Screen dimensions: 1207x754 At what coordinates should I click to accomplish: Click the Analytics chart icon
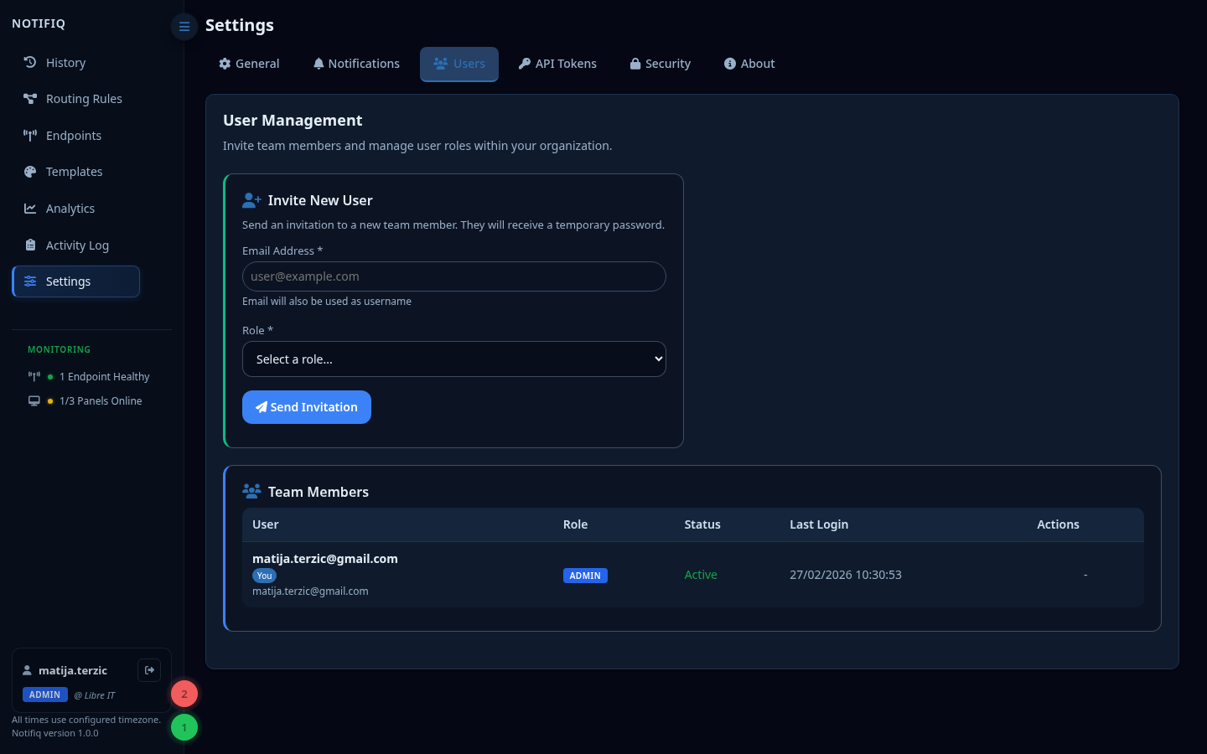tap(30, 209)
